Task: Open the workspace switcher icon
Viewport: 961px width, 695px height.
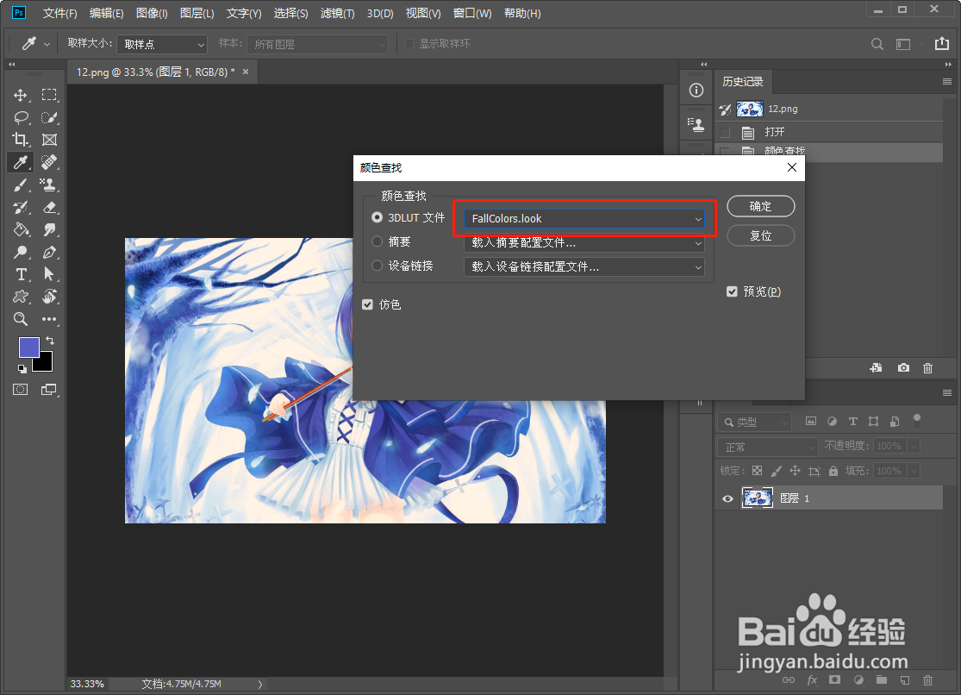Action: coord(903,44)
